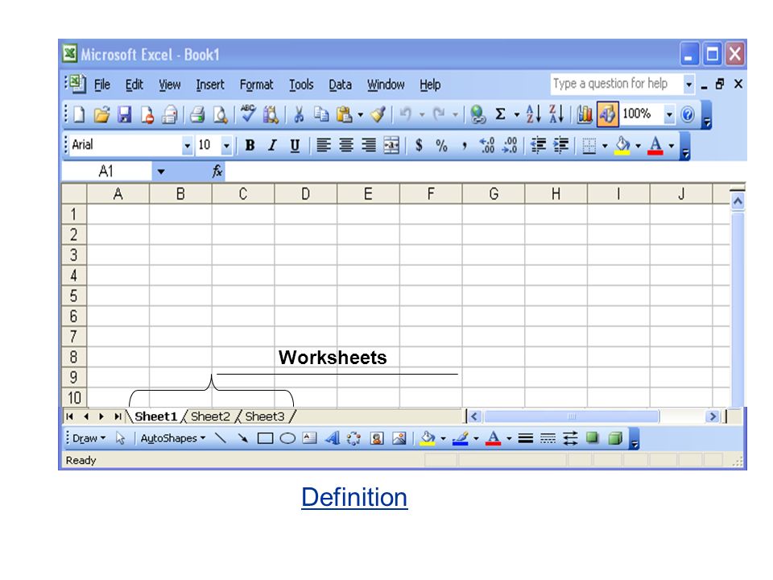The height and width of the screenshot is (580, 773).
Task: Toggle the Drawing toolbar button
Action: pyautogui.click(x=607, y=114)
